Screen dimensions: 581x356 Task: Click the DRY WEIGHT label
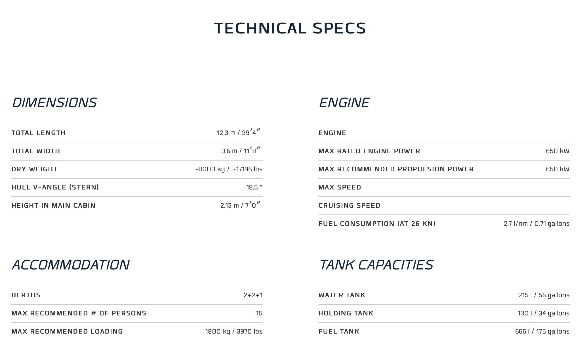[x=34, y=169]
